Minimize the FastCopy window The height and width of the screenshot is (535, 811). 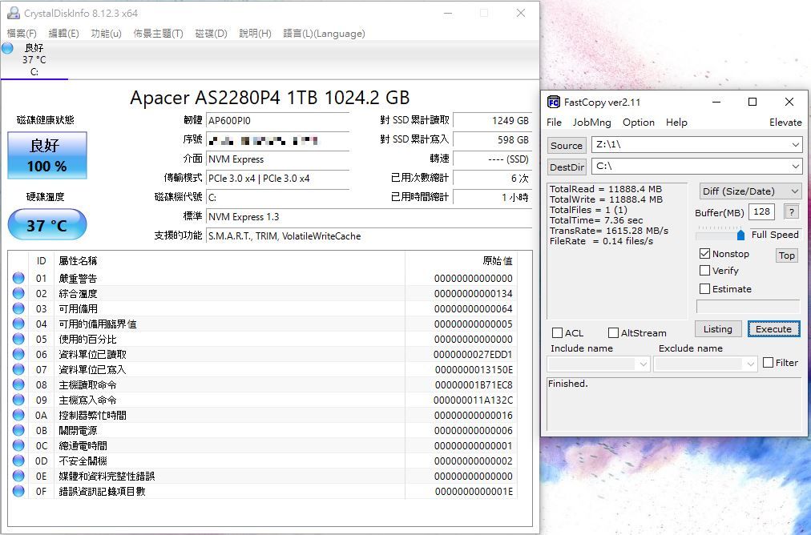[716, 102]
